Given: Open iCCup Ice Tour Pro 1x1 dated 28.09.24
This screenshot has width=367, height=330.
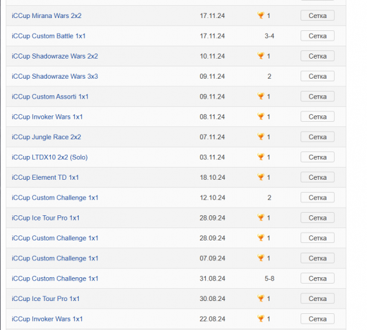Looking at the screenshot, I should 46,218.
